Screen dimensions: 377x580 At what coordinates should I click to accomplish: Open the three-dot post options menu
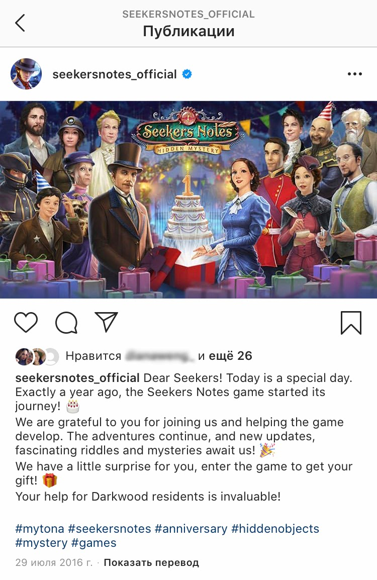click(x=355, y=74)
